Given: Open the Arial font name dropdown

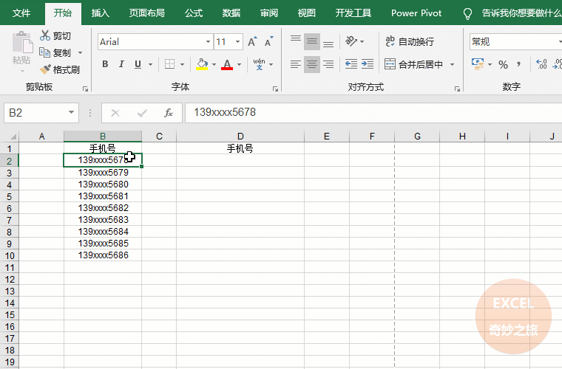Looking at the screenshot, I should [x=208, y=42].
